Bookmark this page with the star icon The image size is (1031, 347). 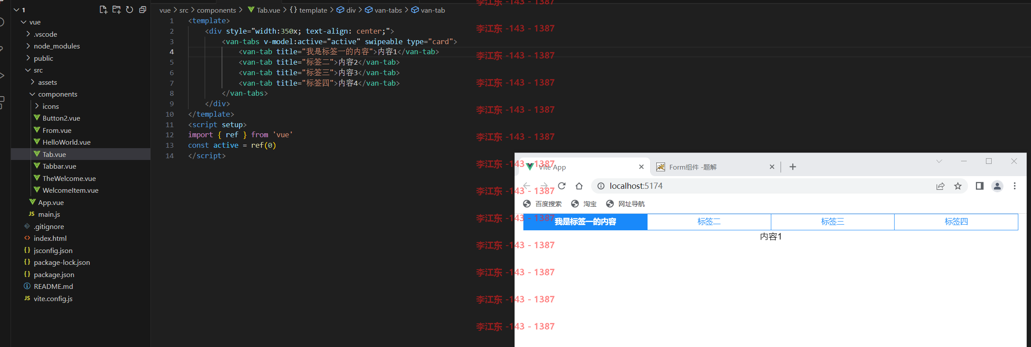coord(958,186)
